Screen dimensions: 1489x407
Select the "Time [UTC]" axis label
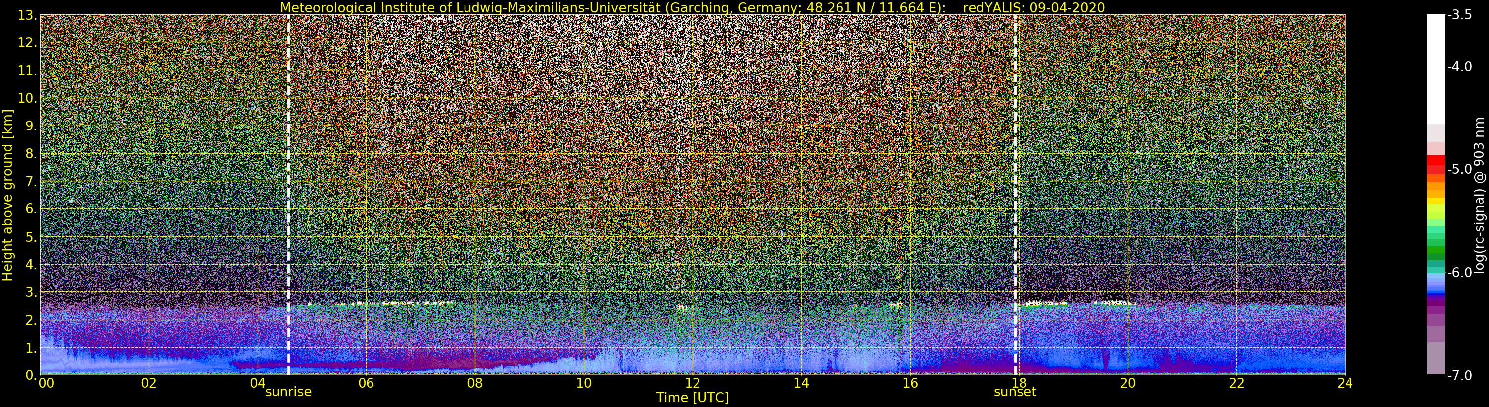[693, 398]
